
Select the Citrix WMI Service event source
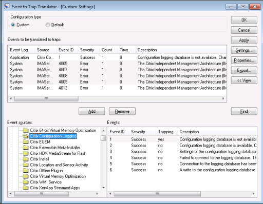coord(46,182)
